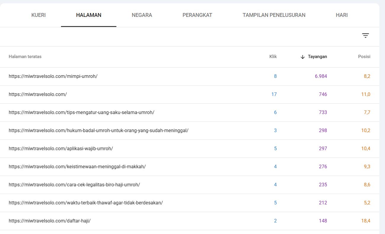385x234 pixels.
Task: Click clicks value in aplikasi-wajib-umroh row
Action: click(x=275, y=149)
